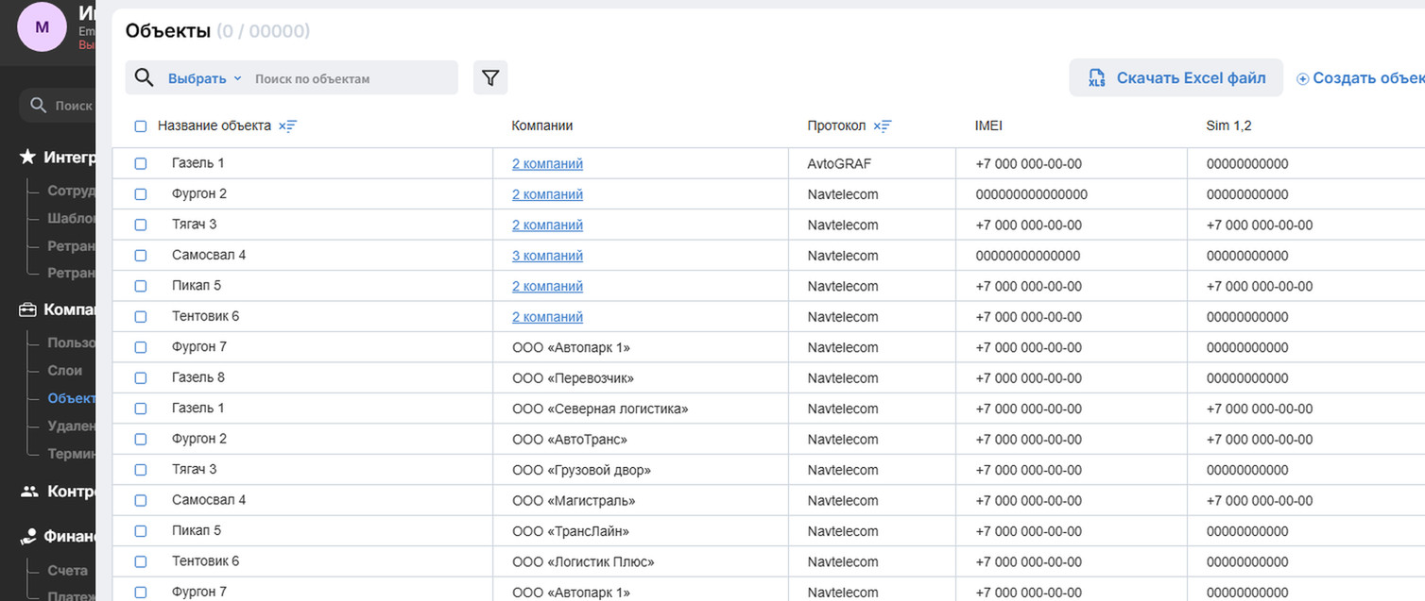Screen dimensions: 1425x601
Task: Check the box for Самосвал 4 with 3 компаний
Action: (141, 256)
